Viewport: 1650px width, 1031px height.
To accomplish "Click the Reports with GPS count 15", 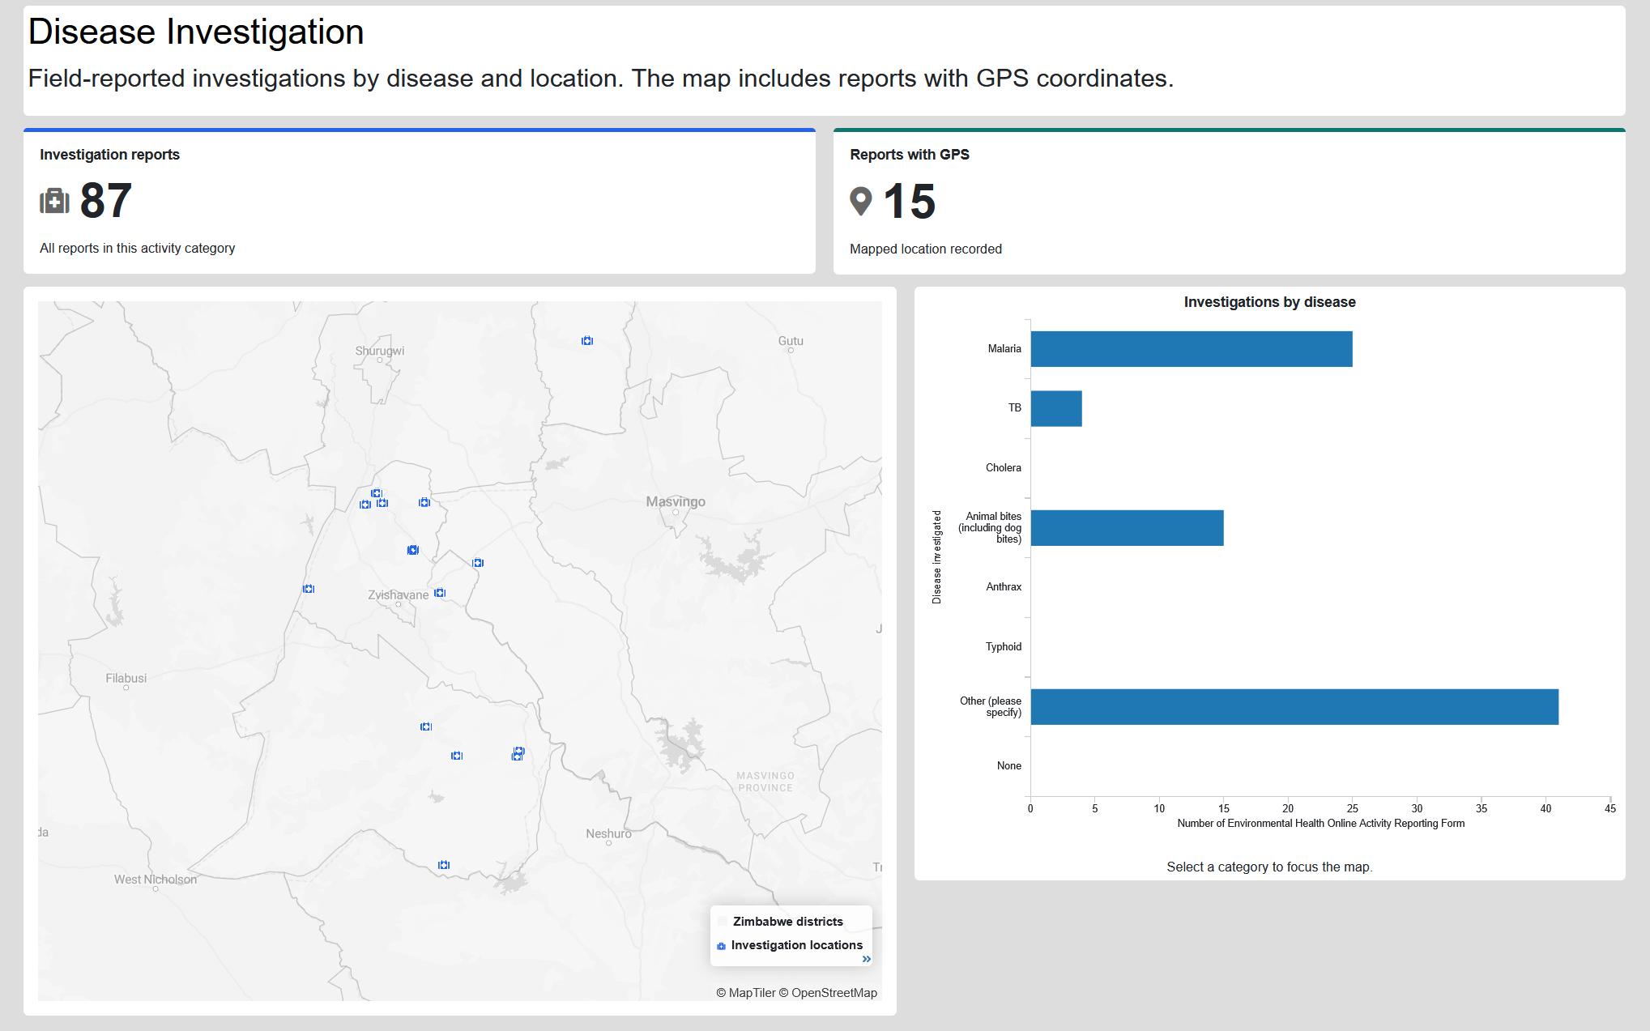I will 910,202.
